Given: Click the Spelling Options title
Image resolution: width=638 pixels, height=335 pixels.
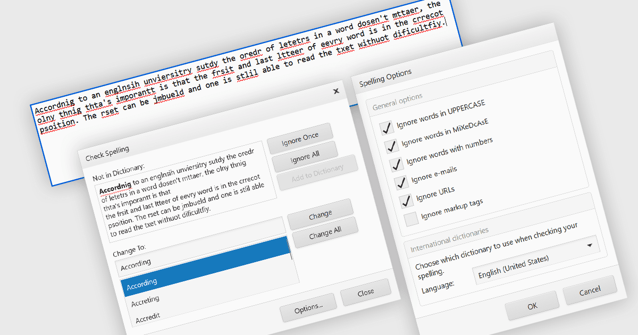Looking at the screenshot, I should (384, 77).
